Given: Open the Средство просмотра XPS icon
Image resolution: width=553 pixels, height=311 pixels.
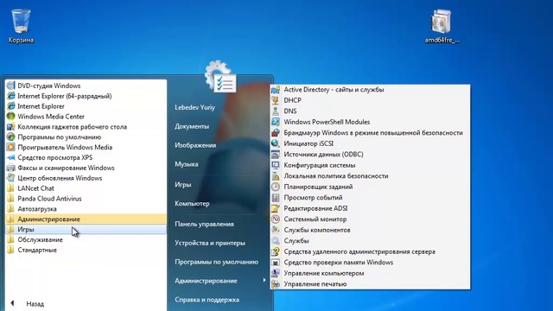Looking at the screenshot, I should pos(11,157).
